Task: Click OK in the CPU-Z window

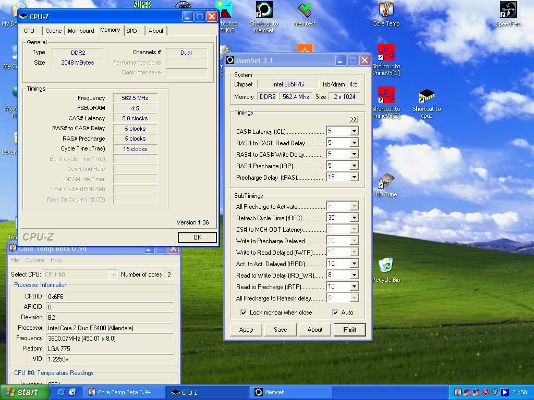Action: (197, 238)
